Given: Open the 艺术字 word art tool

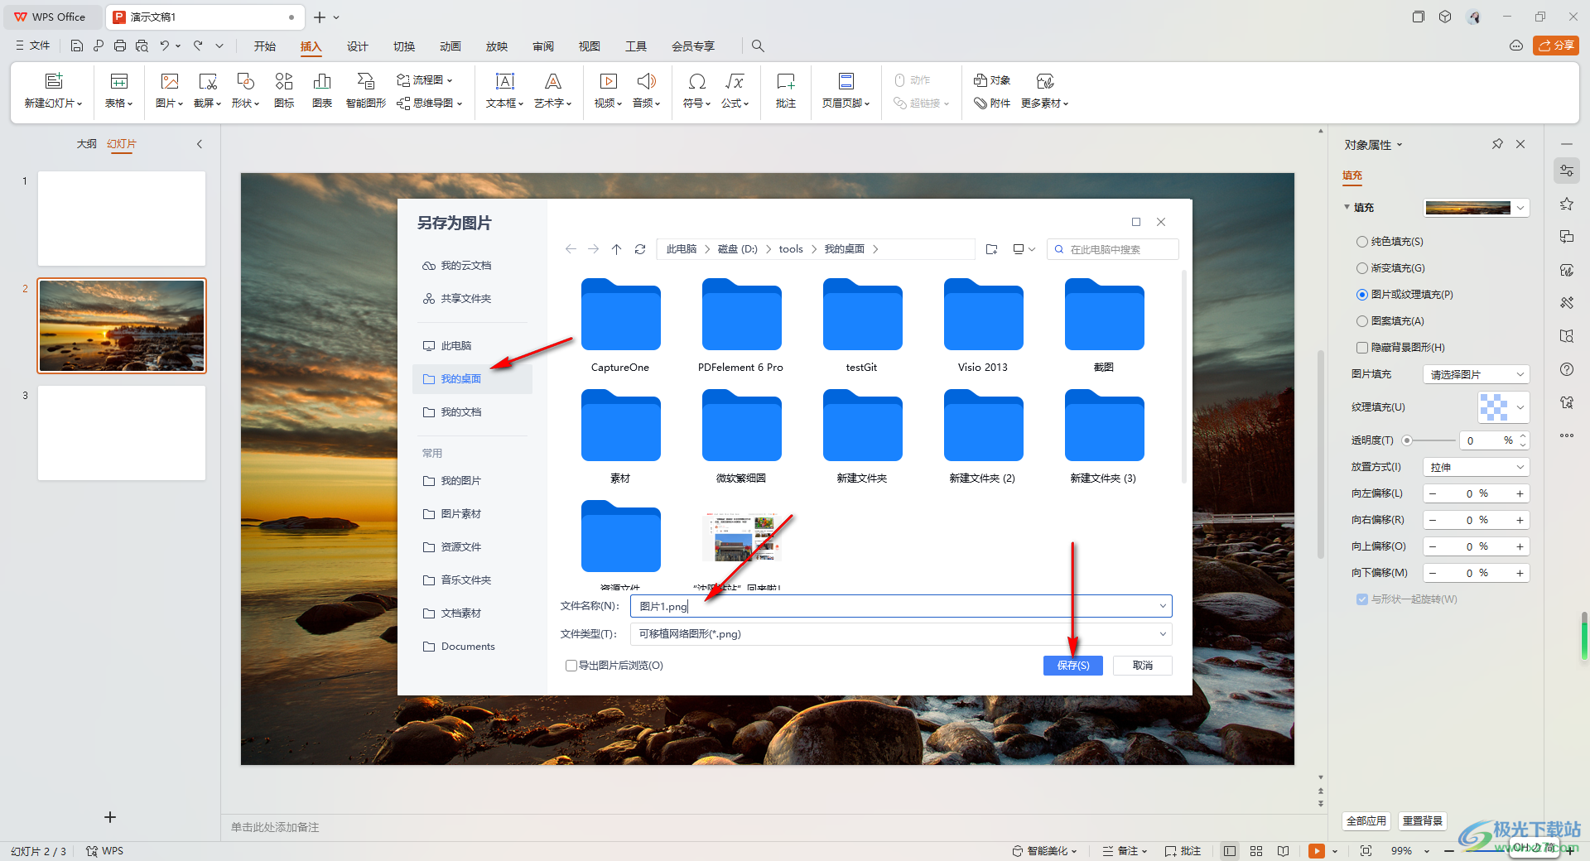Looking at the screenshot, I should pyautogui.click(x=552, y=91).
